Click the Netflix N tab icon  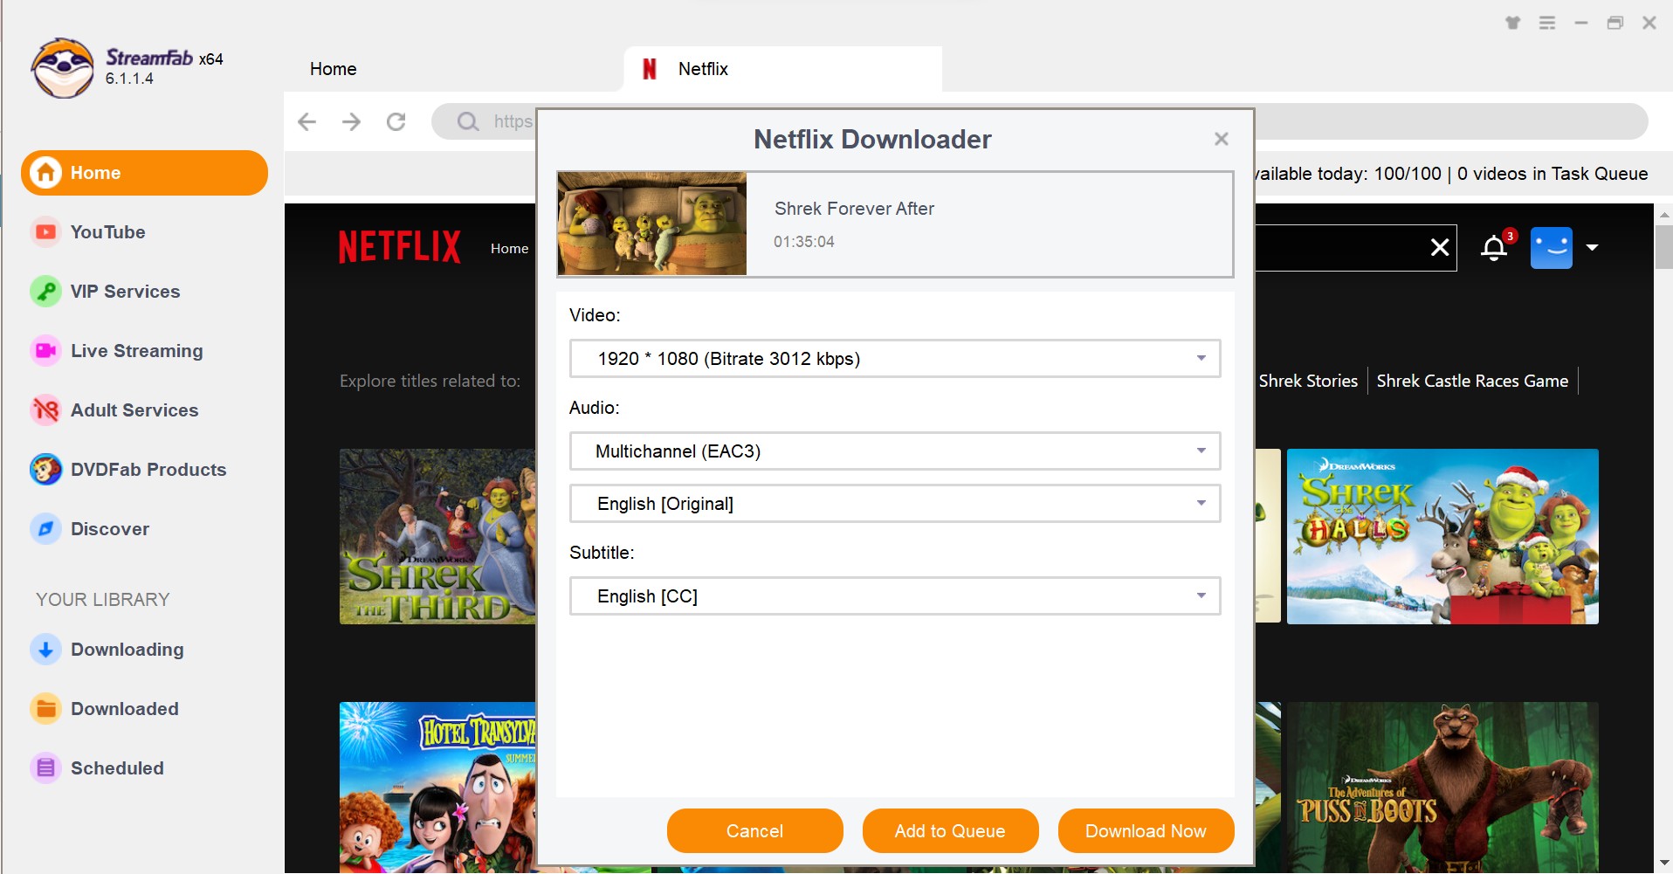click(x=649, y=69)
